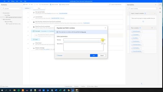Click the Windows taskbar search icon

tap(6, 90)
